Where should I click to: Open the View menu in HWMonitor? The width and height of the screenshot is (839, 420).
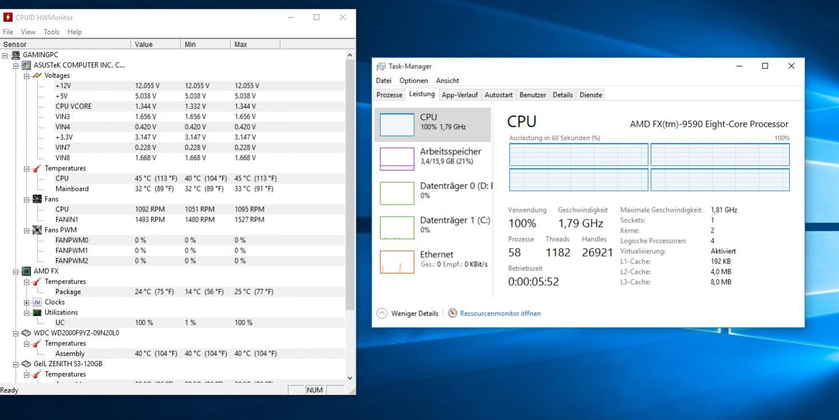click(28, 32)
